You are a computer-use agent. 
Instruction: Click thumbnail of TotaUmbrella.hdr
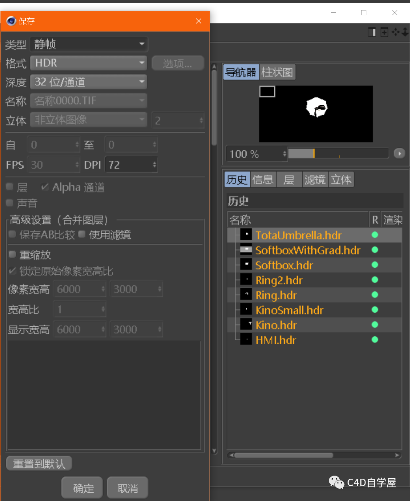(246, 235)
